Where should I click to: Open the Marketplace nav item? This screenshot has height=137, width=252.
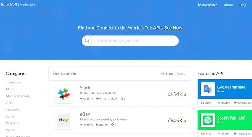click(208, 5)
